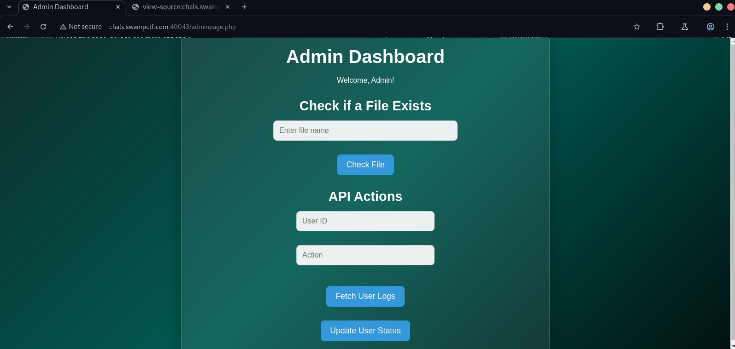
Task: Focus the Enter file name field
Action: [365, 131]
